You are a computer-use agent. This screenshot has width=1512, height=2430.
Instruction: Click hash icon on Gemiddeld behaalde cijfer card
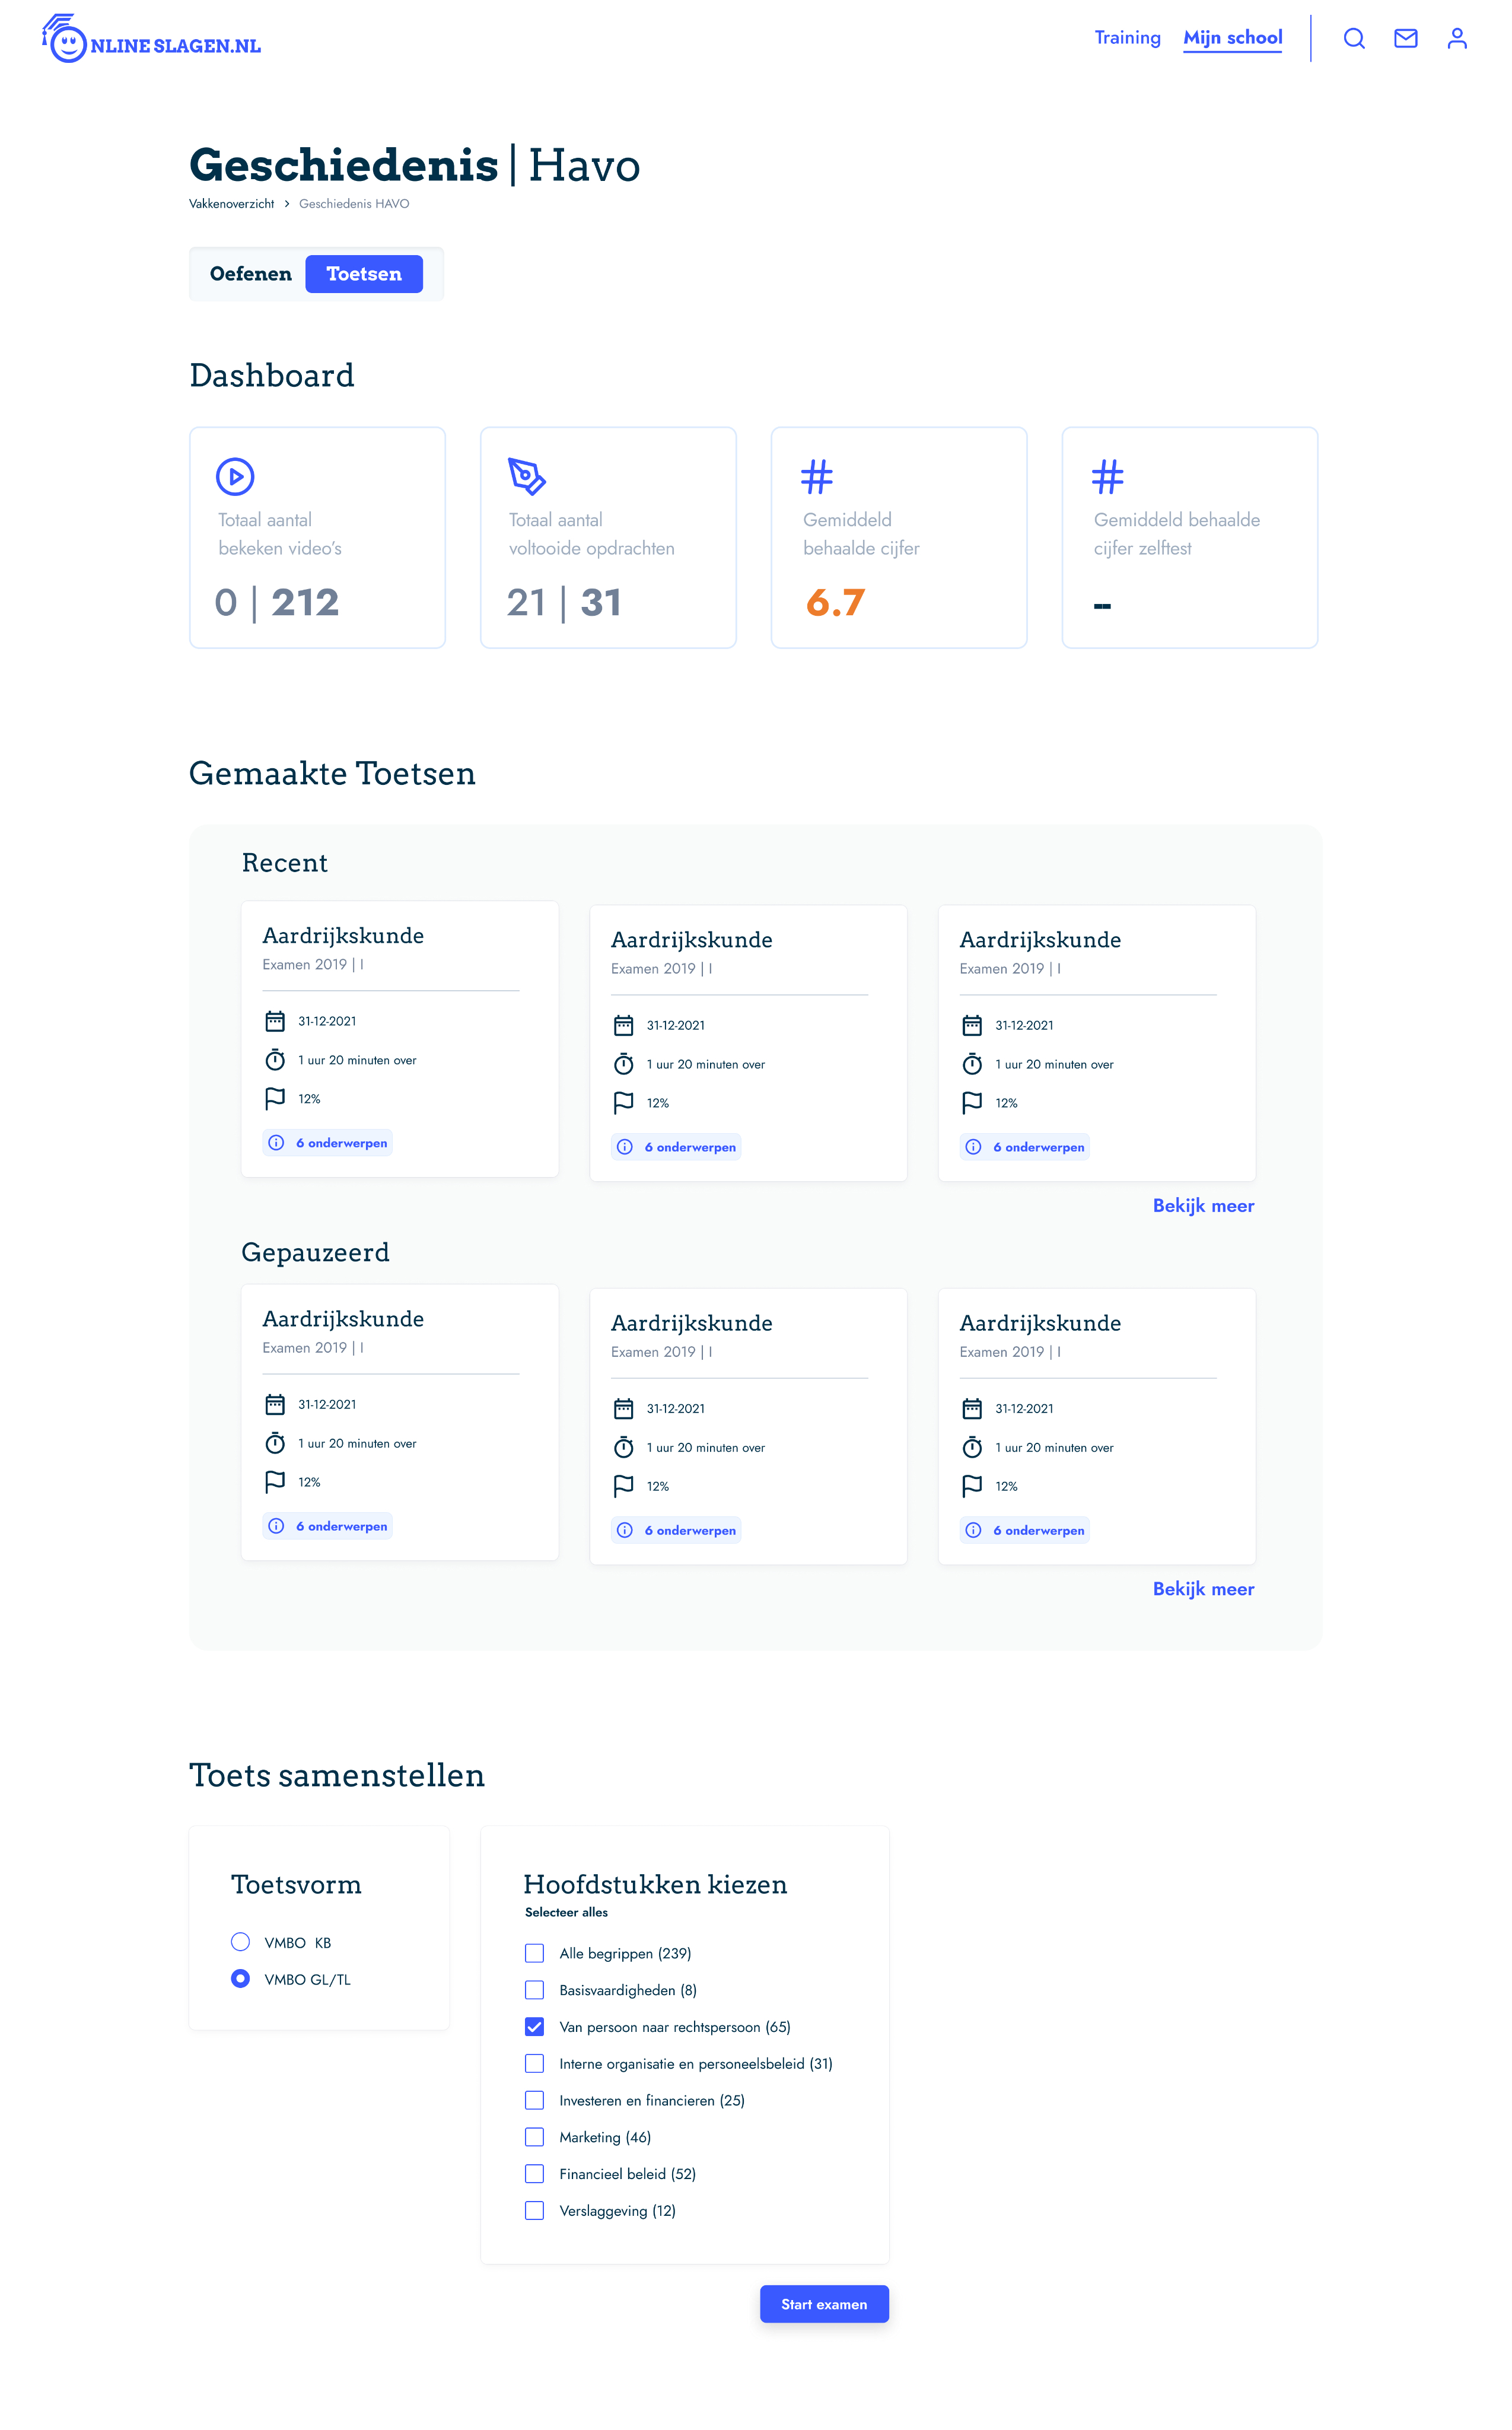816,476
